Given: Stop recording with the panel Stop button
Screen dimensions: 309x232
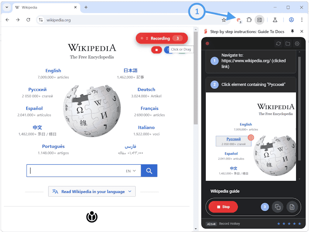Looking at the screenshot, I should point(223,207).
